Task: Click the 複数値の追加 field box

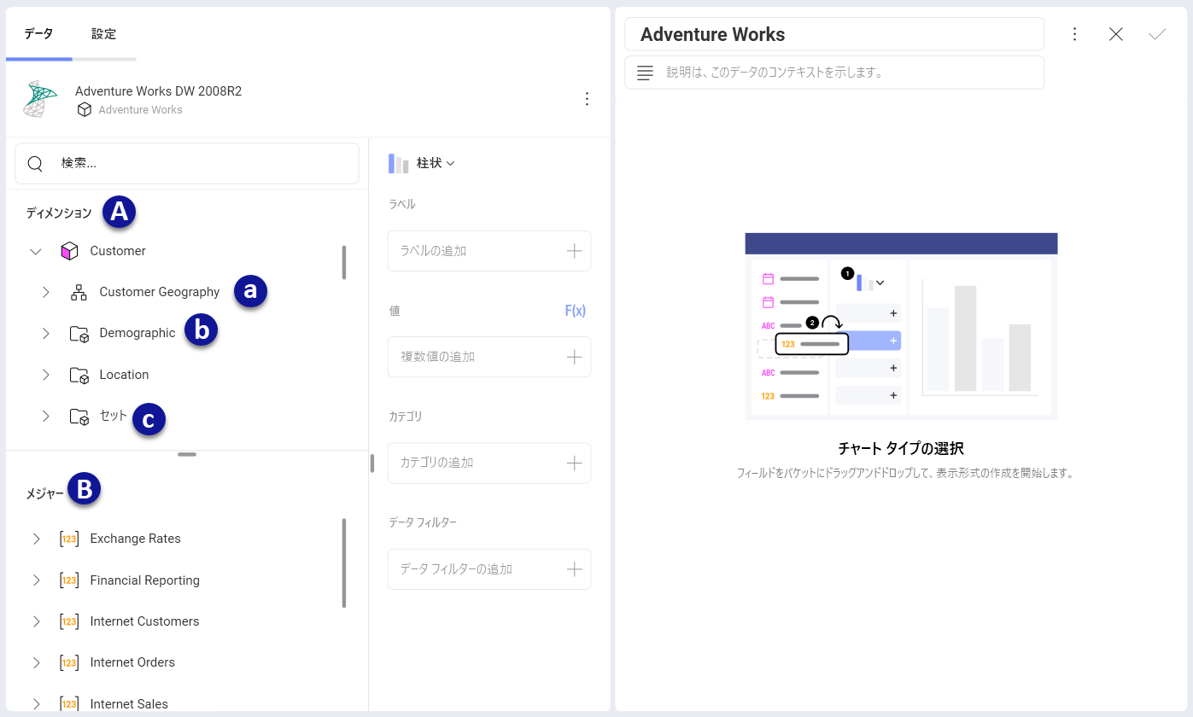Action: click(489, 357)
